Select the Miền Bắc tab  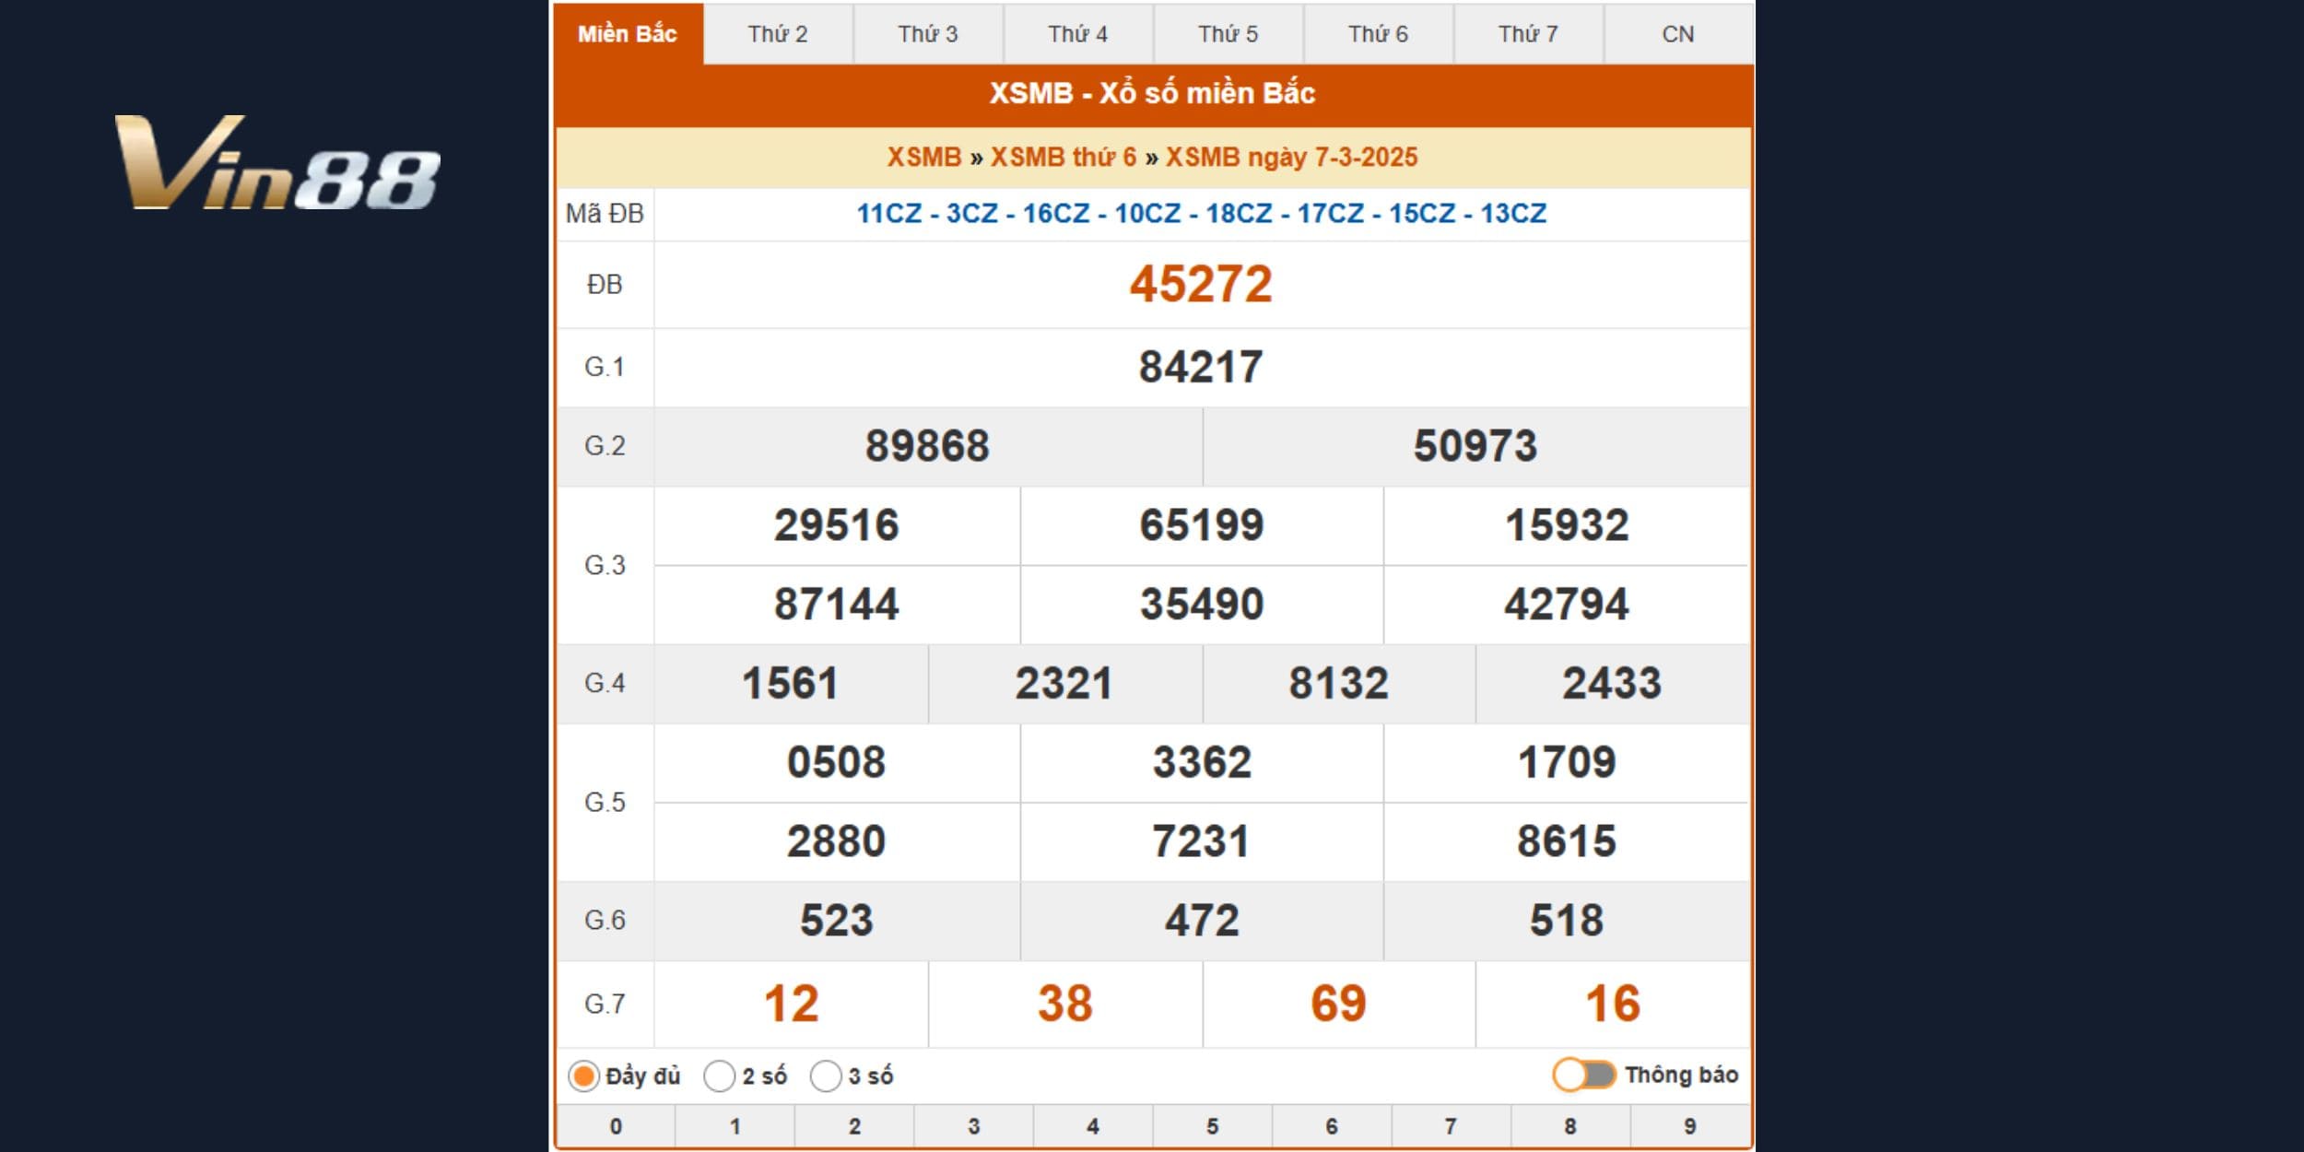(628, 34)
